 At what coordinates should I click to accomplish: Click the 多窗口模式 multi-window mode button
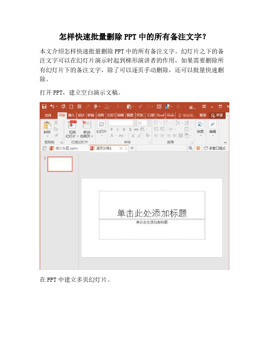(215, 148)
